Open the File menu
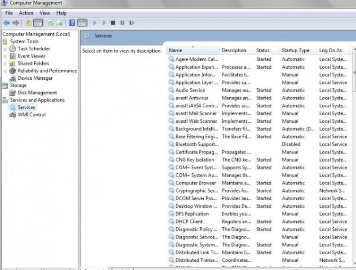The image size is (356, 270). click(x=9, y=13)
